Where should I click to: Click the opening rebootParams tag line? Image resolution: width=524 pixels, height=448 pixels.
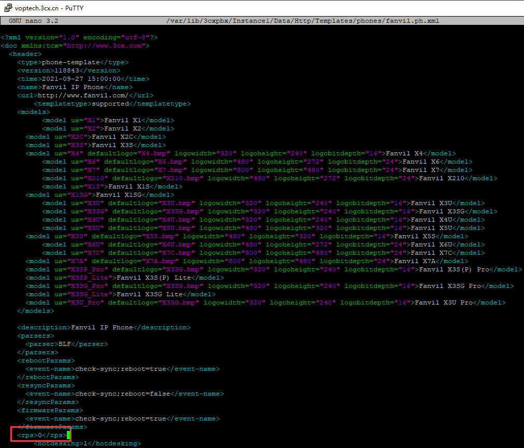click(46, 361)
